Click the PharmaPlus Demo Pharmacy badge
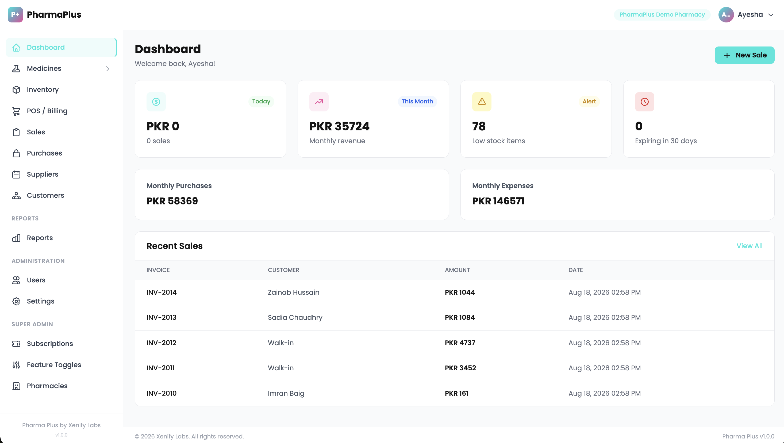This screenshot has width=784, height=443. (x=662, y=15)
